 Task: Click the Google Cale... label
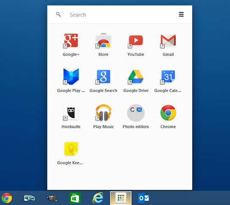point(167,91)
